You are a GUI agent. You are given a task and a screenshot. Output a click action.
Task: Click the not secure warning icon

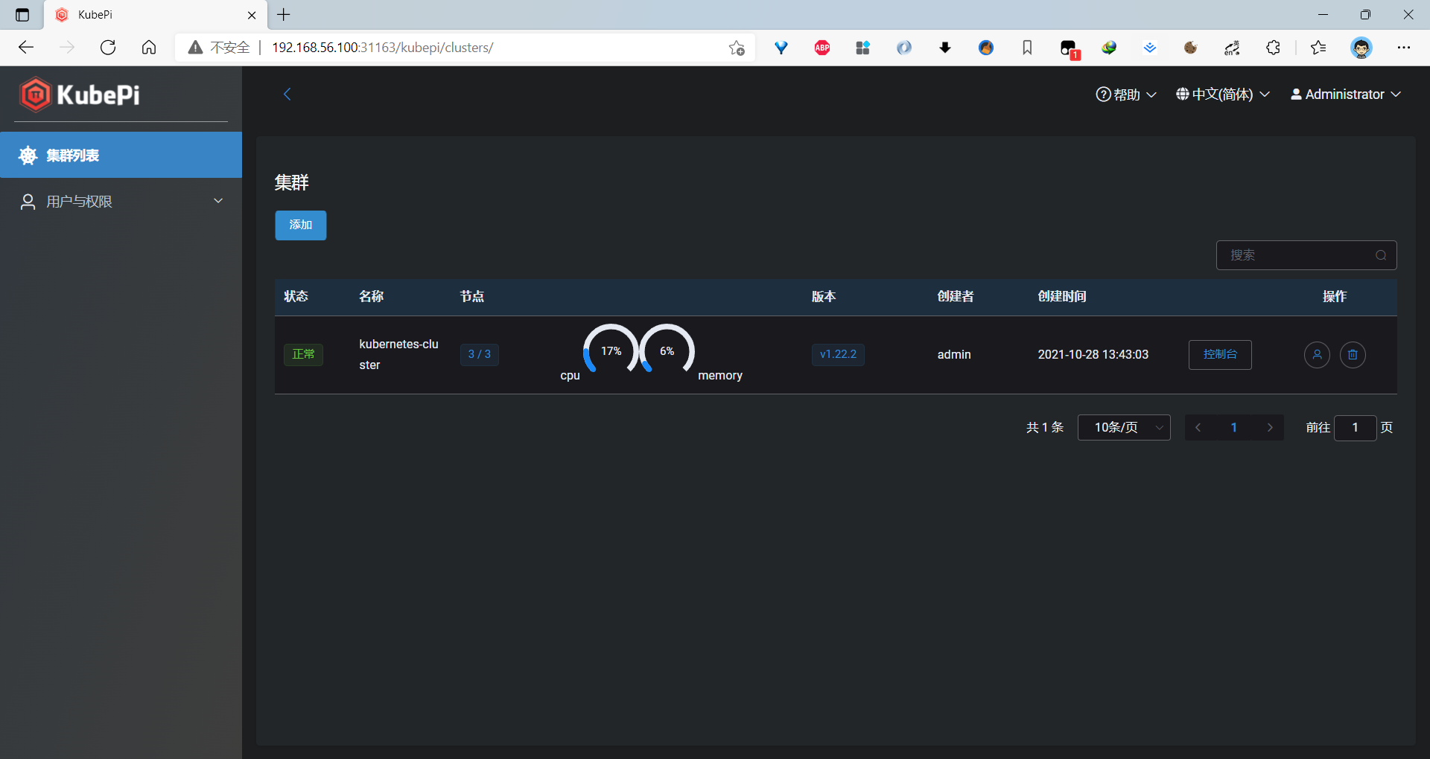click(x=195, y=48)
